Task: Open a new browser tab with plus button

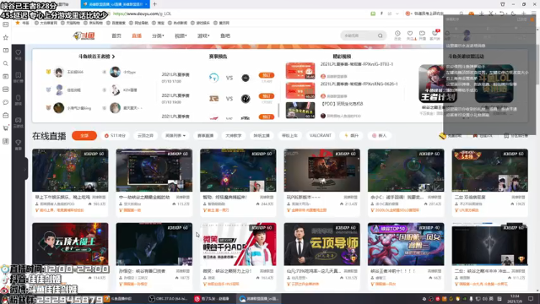Action: (154, 4)
